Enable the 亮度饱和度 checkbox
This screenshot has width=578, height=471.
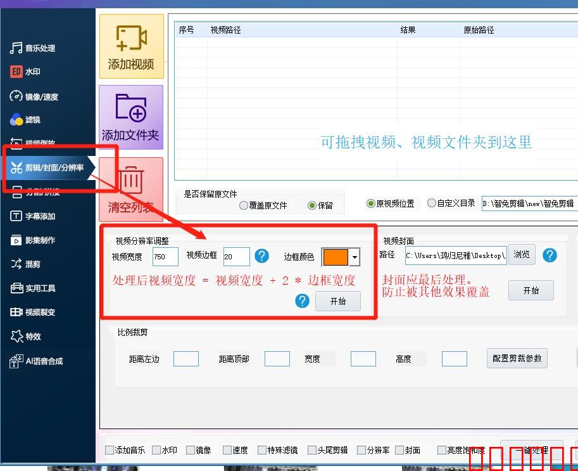(x=442, y=450)
